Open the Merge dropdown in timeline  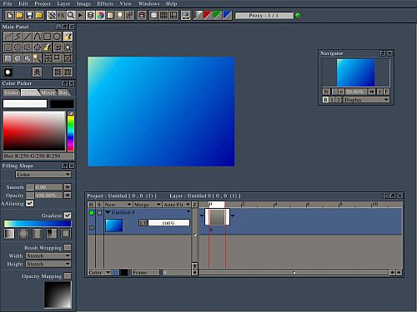(147, 205)
